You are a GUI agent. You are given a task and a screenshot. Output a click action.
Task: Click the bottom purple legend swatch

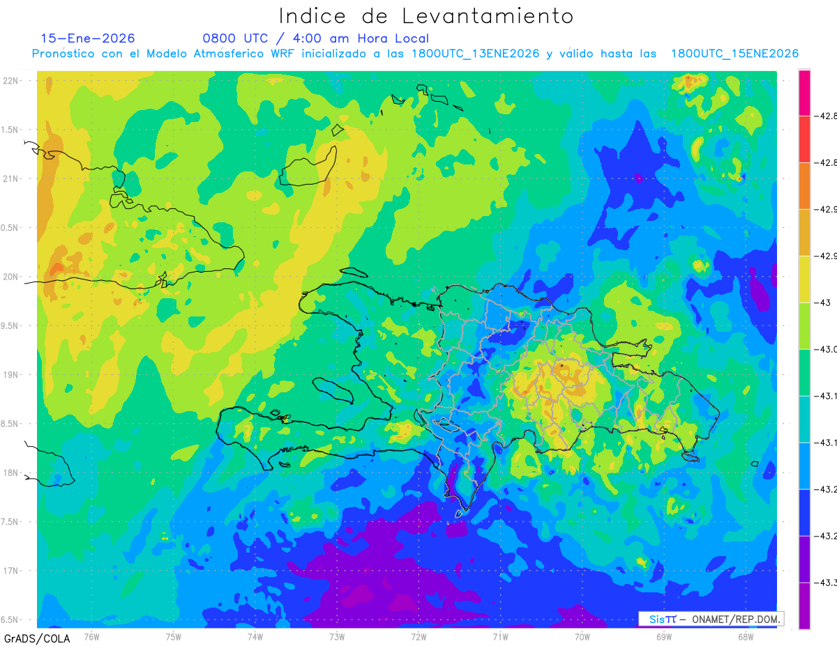[x=804, y=606]
